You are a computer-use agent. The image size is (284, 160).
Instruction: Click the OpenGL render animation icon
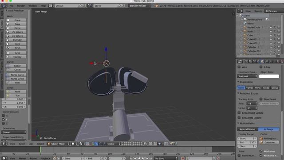175,144
